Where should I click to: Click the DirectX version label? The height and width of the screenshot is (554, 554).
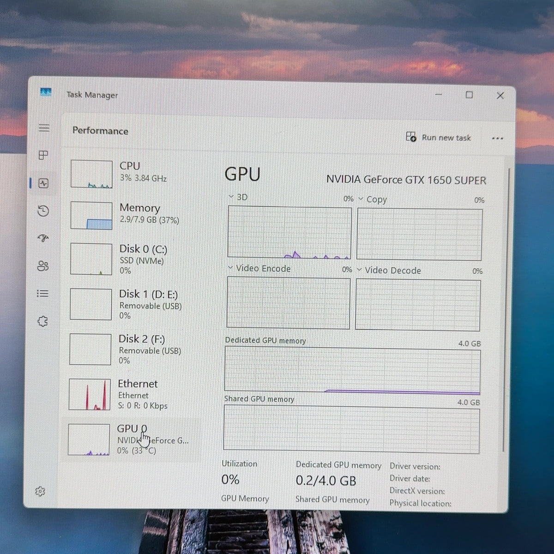click(x=417, y=491)
